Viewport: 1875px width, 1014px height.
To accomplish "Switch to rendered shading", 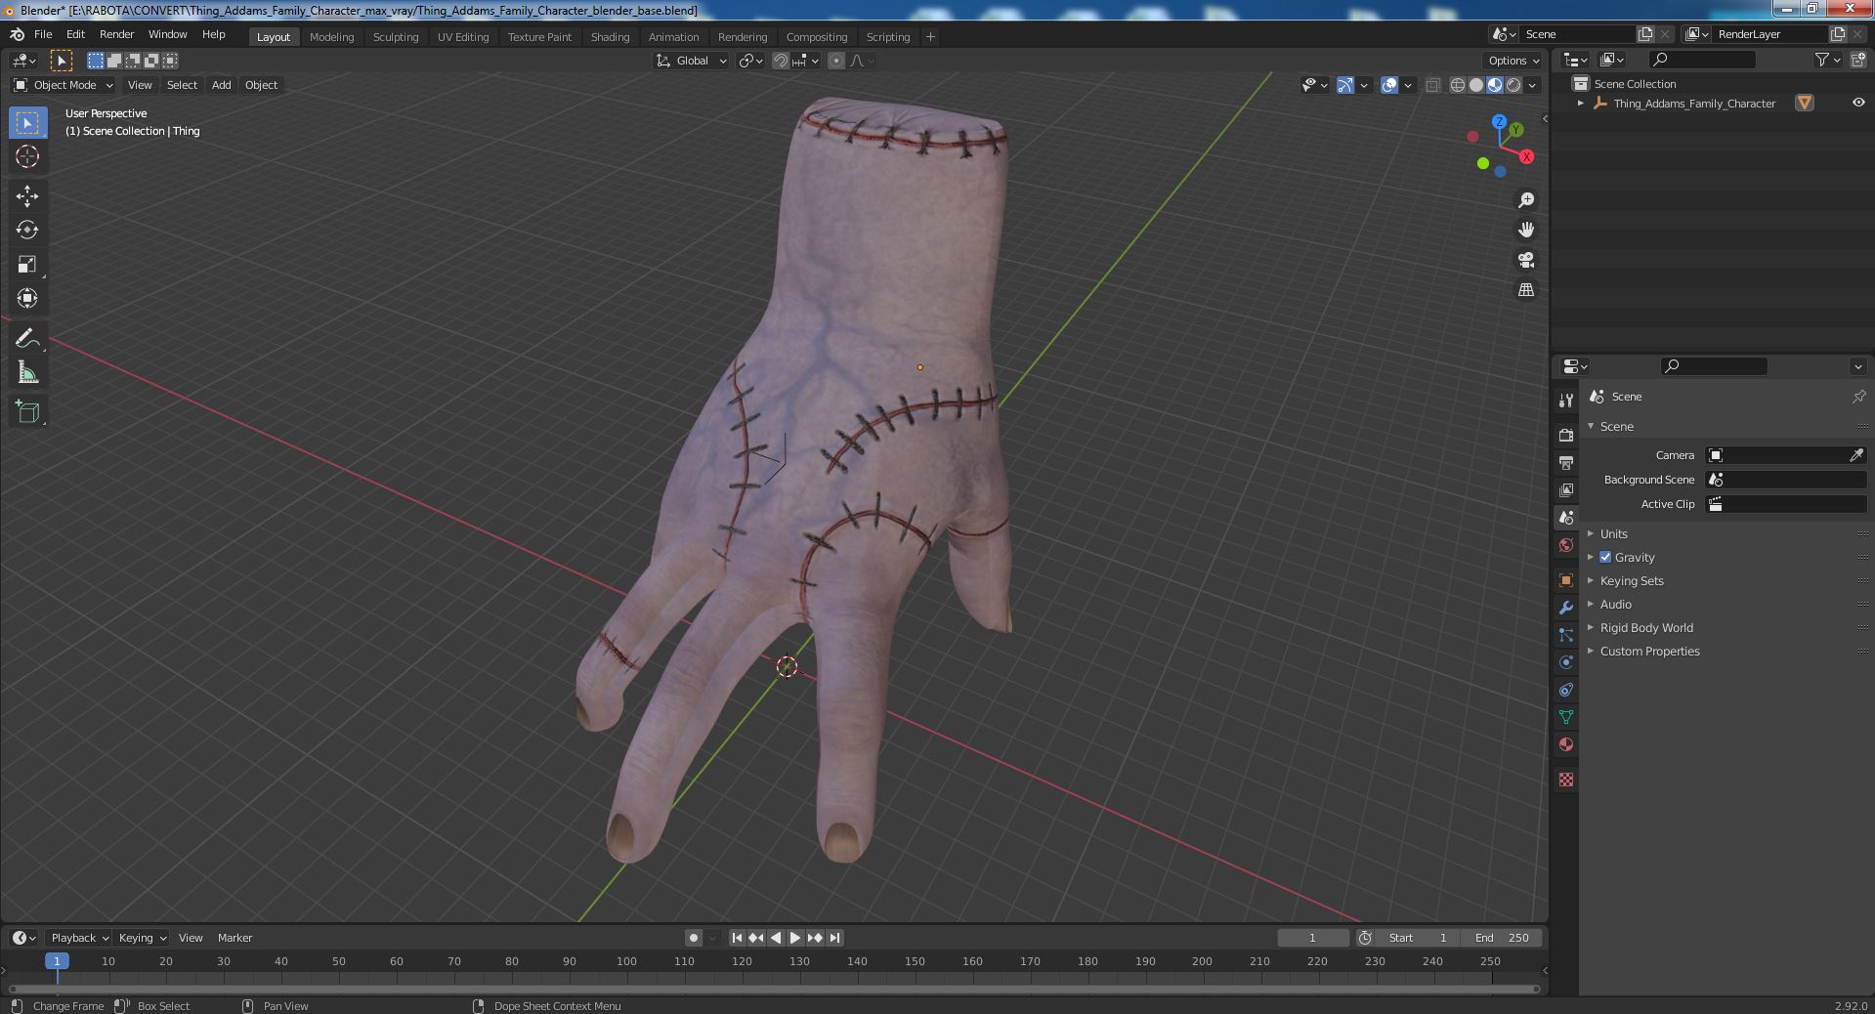I will 1513,85.
